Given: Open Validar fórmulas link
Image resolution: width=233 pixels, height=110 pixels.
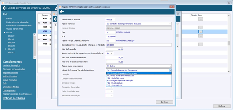Looking at the screenshot, I should coord(10,76).
